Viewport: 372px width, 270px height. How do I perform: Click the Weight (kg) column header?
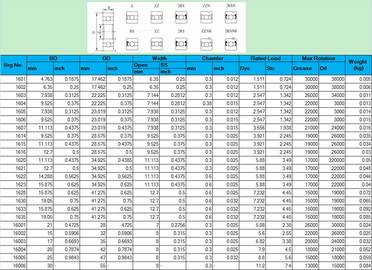(x=358, y=65)
